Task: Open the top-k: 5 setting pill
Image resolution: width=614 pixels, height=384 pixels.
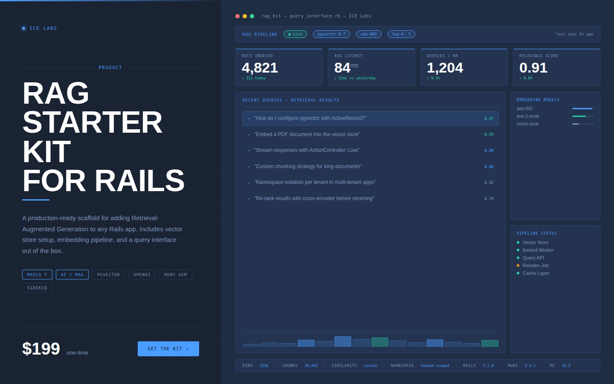Action: (x=401, y=34)
